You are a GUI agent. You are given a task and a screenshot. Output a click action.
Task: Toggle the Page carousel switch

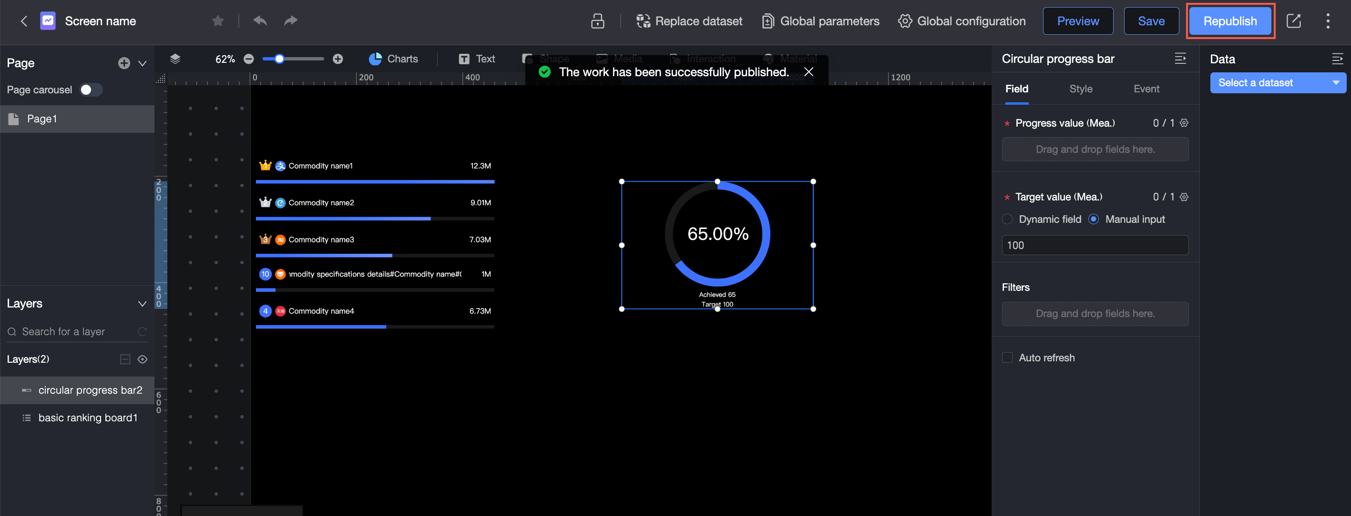[90, 89]
